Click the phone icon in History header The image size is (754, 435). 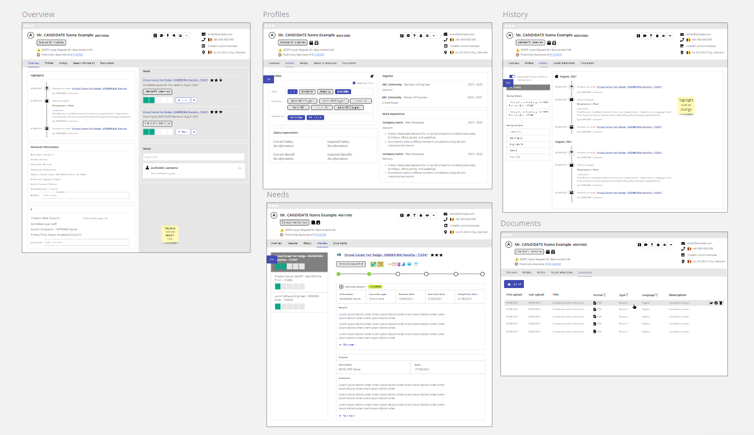682,40
